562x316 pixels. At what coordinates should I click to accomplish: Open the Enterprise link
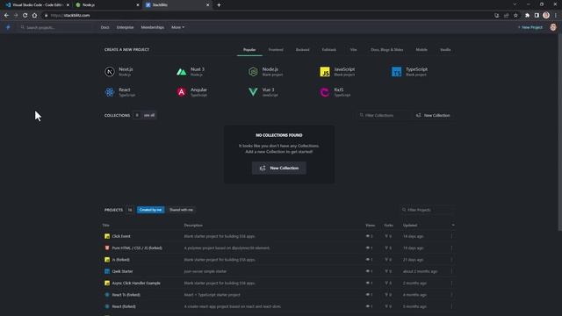click(125, 27)
